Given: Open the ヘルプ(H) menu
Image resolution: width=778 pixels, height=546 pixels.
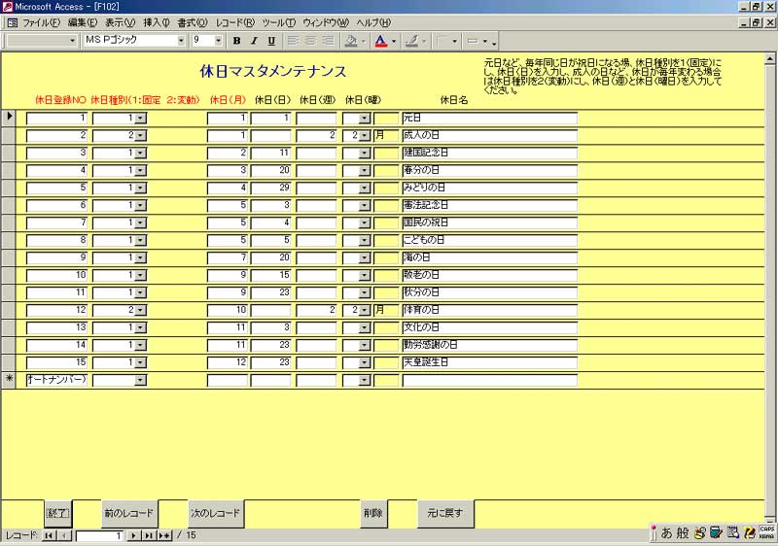Looking at the screenshot, I should point(373,22).
